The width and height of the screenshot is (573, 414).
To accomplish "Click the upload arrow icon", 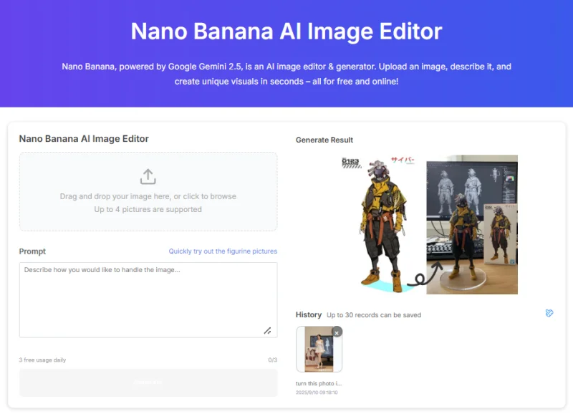I will [x=148, y=176].
